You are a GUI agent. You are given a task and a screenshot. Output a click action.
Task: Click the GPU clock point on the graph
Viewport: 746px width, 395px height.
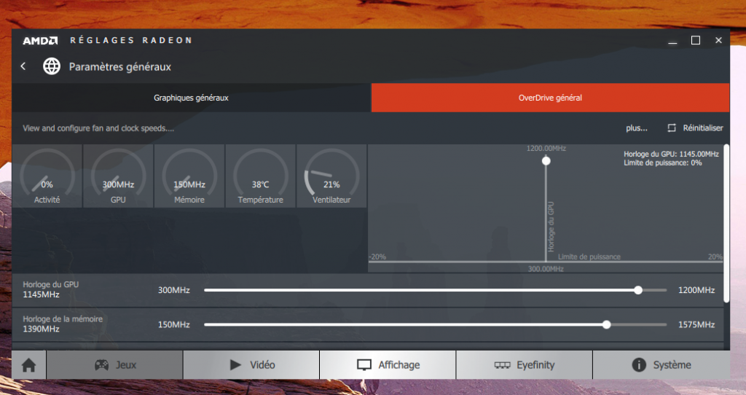[x=546, y=161]
